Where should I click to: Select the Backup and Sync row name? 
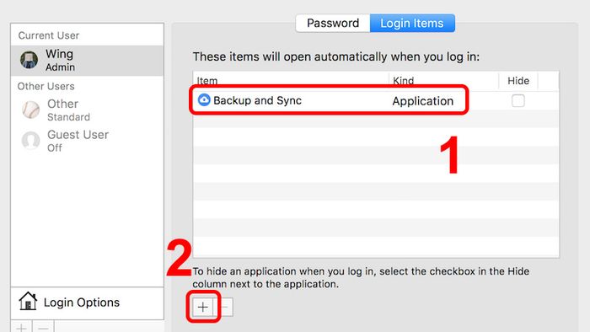pyautogui.click(x=257, y=100)
